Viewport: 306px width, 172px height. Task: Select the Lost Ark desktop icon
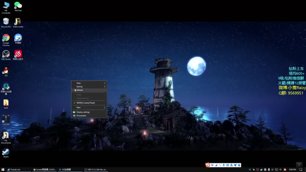pyautogui.click(x=6, y=120)
